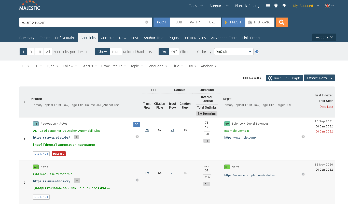Viewport: 348px width, 207px height.
Task: Expand the Type filter
Action: (52, 66)
